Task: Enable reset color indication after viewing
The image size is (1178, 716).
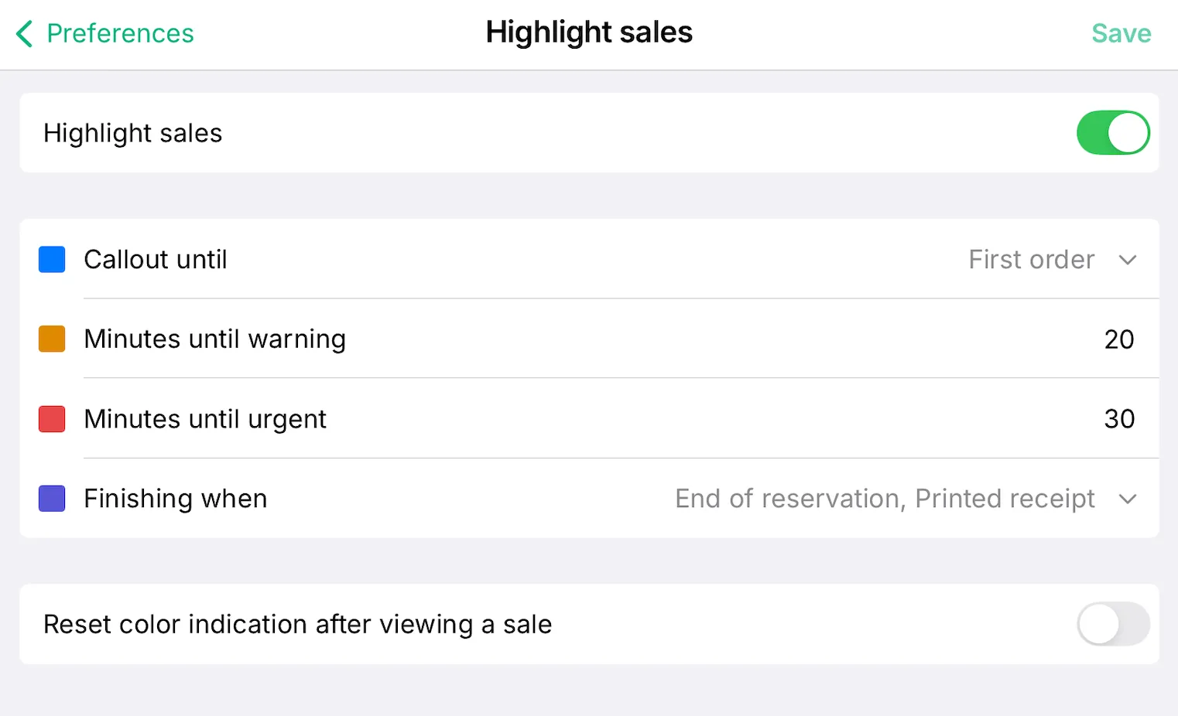Action: pos(1112,624)
